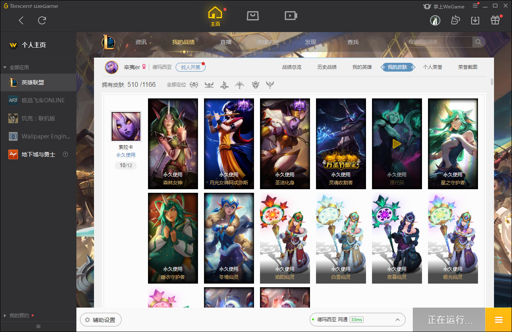The image size is (512, 332).
Task: Play the 源代码 skin preview
Action: coord(397,144)
